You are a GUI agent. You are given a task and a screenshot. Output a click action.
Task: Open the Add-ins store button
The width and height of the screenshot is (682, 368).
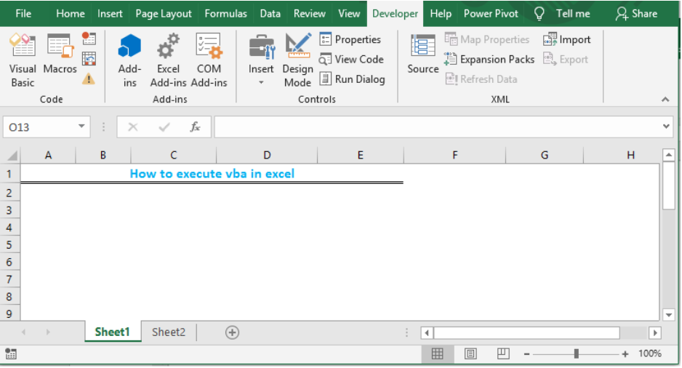129,60
